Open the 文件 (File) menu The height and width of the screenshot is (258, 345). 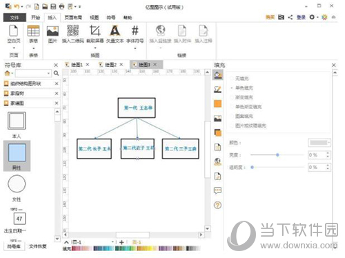(14, 17)
